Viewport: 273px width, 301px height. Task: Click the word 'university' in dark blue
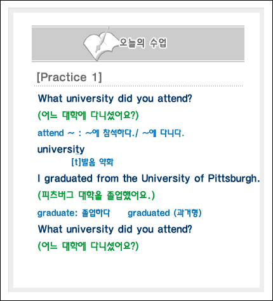(x=61, y=150)
